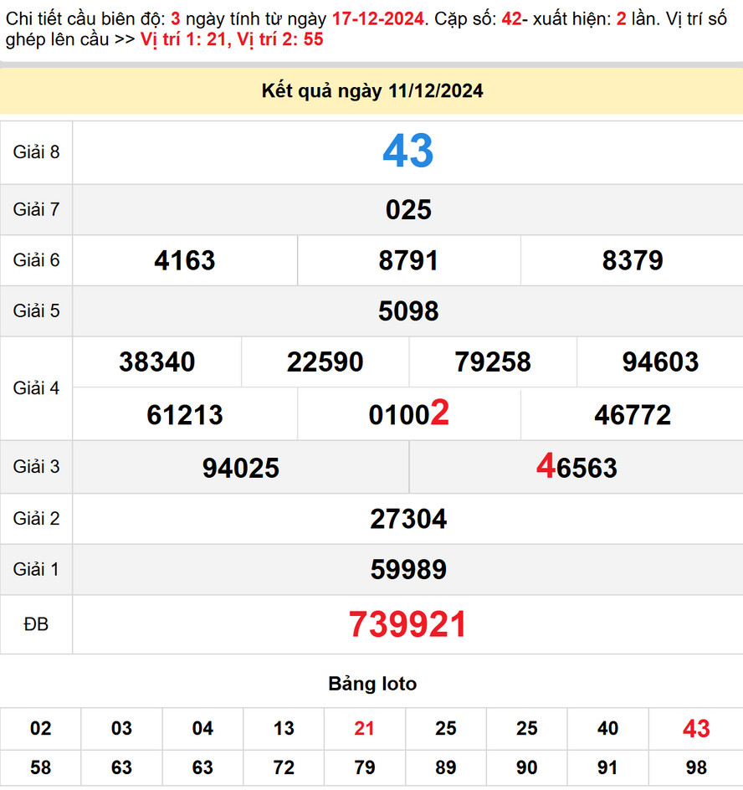Click Giải 4 number 38340
The height and width of the screenshot is (790, 743).
click(157, 362)
